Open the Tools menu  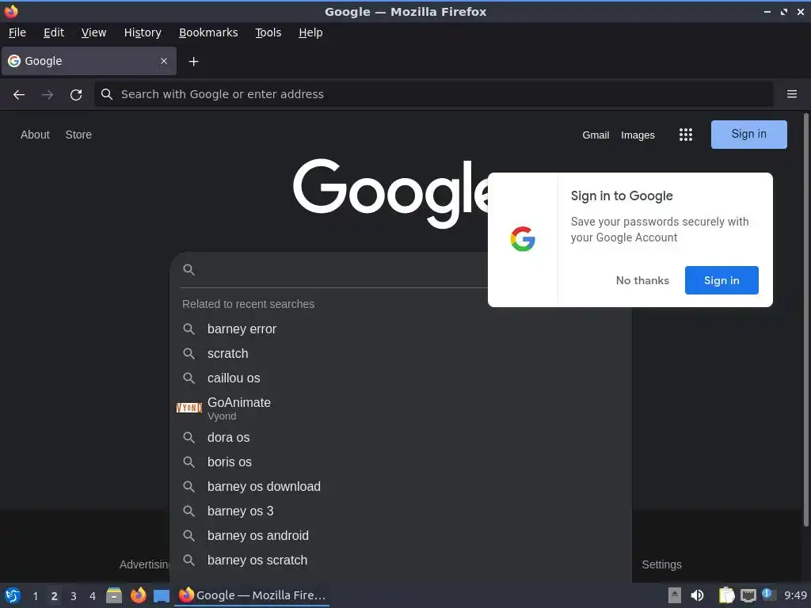point(268,32)
